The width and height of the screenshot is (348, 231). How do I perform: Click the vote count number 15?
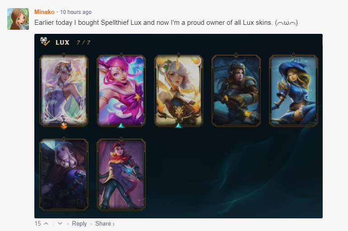[x=38, y=223]
